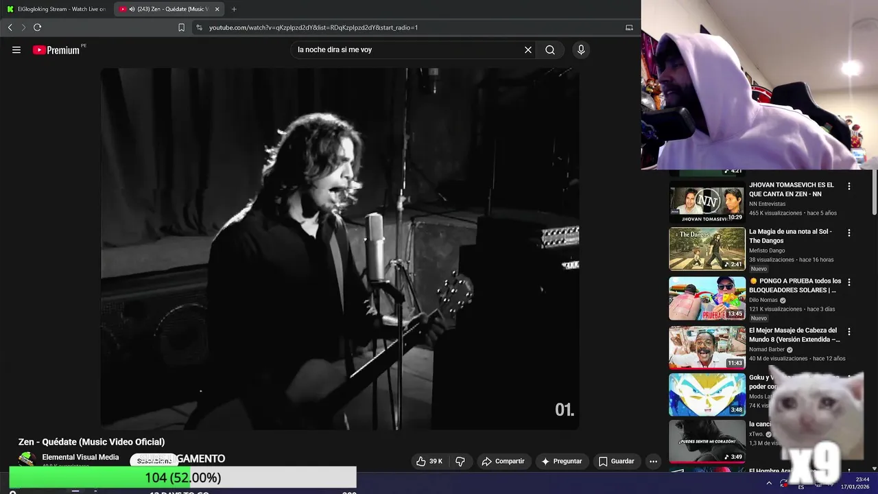Bookmark the page with the bookmark icon
This screenshot has width=878, height=494.
[181, 27]
